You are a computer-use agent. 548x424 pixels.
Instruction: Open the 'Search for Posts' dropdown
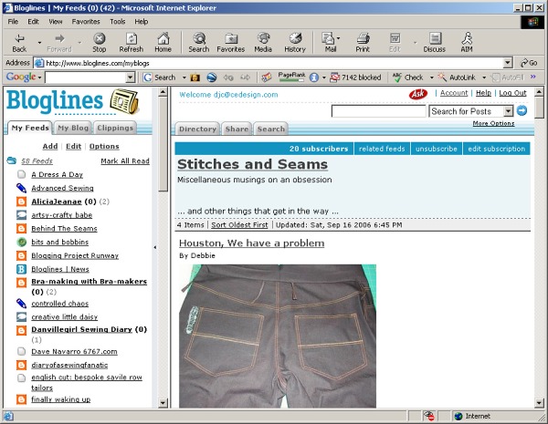[509, 111]
